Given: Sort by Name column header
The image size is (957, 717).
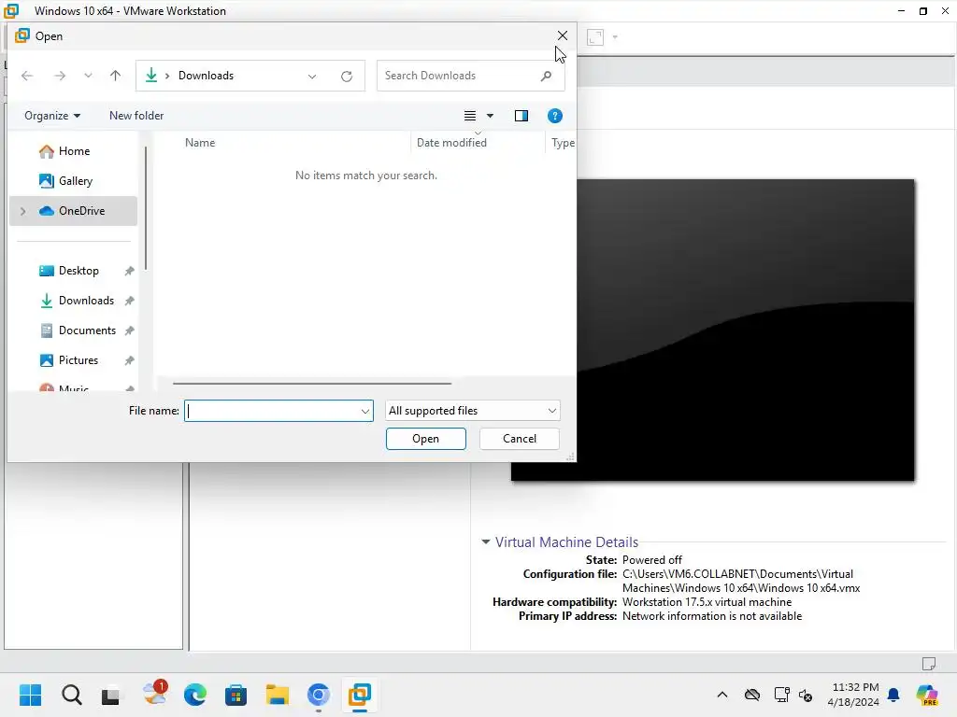Looking at the screenshot, I should point(200,143).
